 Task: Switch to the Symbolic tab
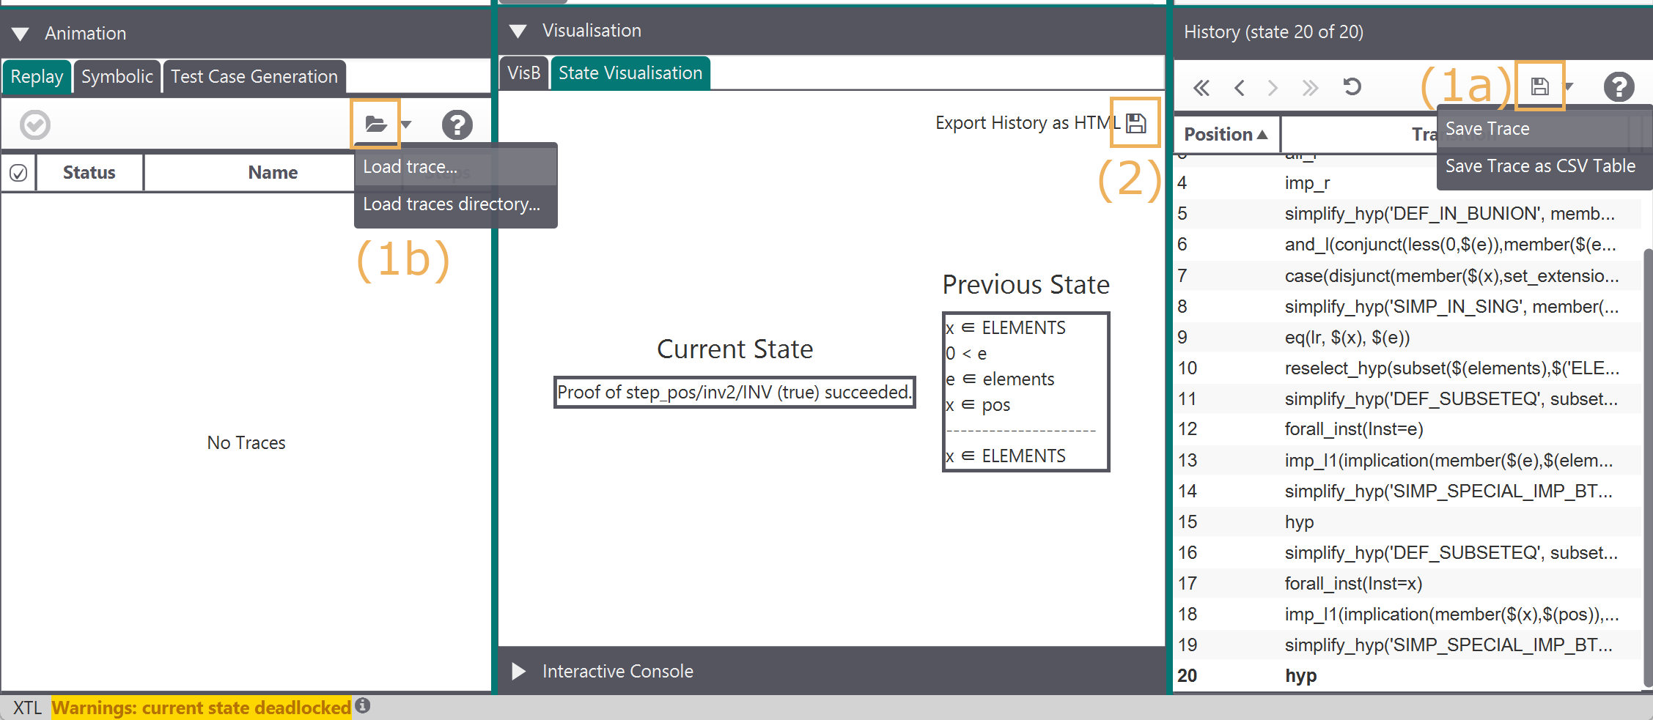pyautogui.click(x=117, y=77)
